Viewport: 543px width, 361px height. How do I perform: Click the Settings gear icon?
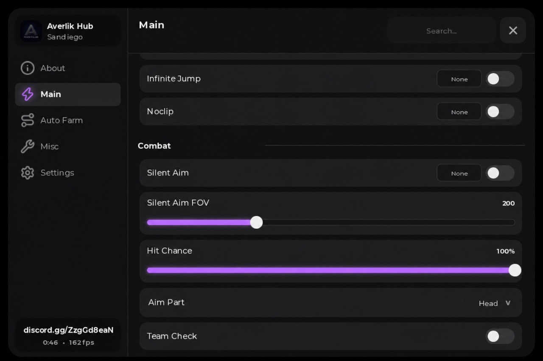(x=28, y=173)
